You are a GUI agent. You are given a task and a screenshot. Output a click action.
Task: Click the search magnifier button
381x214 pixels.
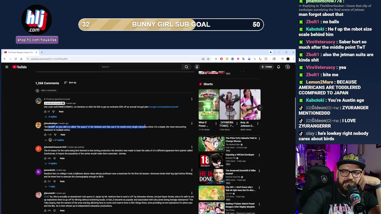point(186,67)
